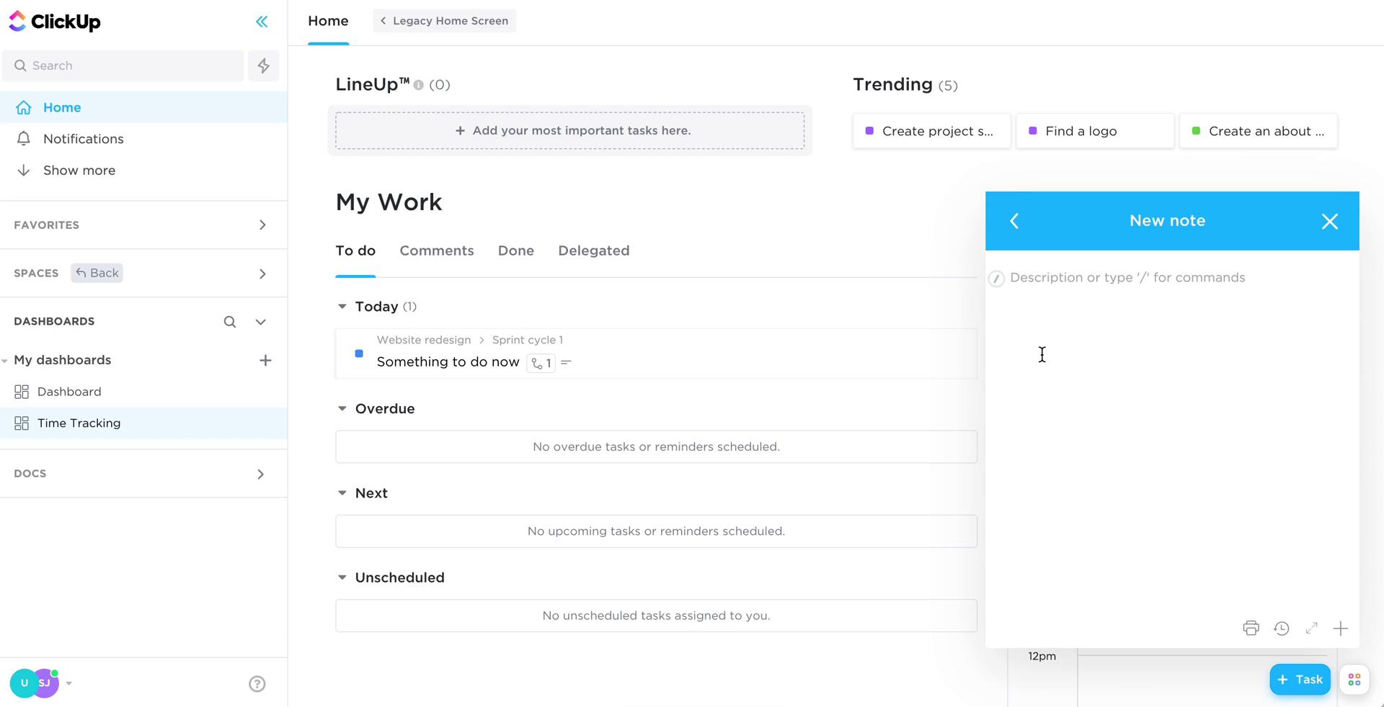Image resolution: width=1384 pixels, height=707 pixels.
Task: Focus the Search field in the sidebar
Action: click(x=123, y=66)
